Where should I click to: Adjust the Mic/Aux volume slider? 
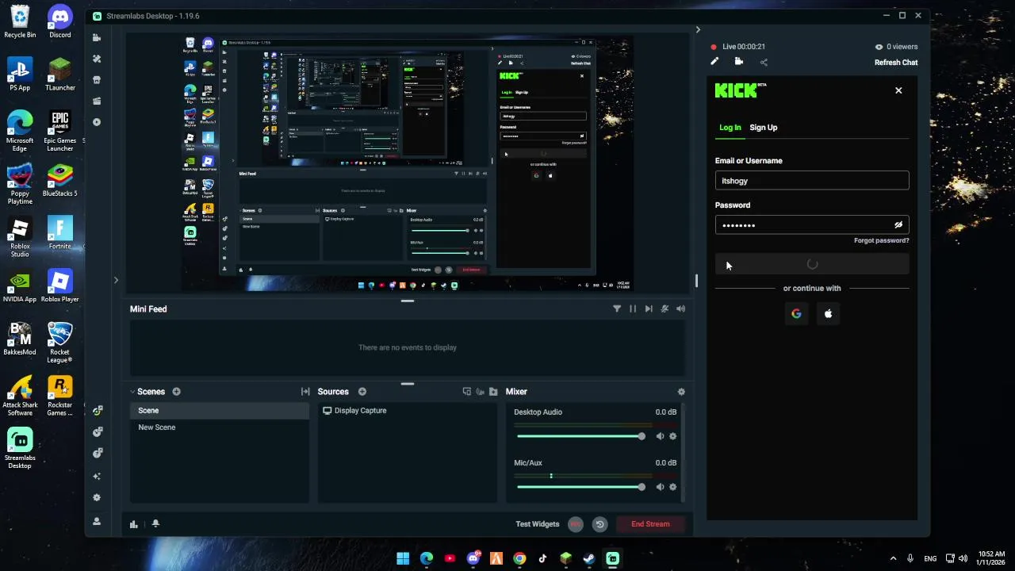pos(580,487)
